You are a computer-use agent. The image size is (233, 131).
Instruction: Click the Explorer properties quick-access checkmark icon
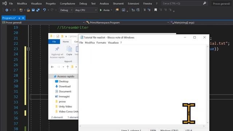(x=58, y=36)
